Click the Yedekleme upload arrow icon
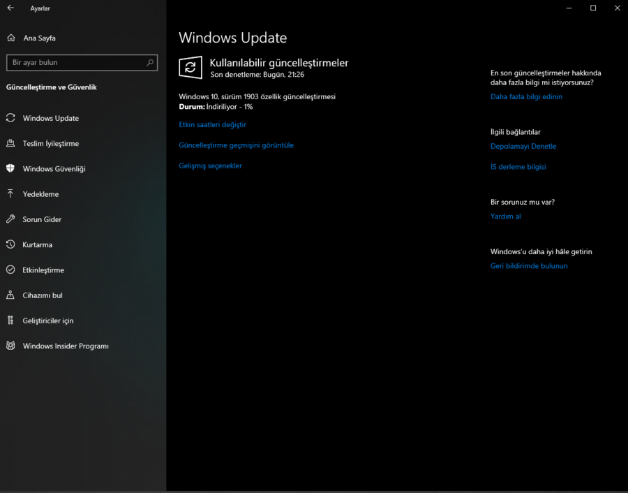628x493 pixels. coord(10,193)
